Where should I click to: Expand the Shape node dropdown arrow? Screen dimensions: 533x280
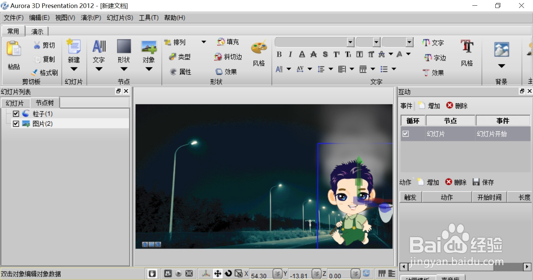pos(124,69)
